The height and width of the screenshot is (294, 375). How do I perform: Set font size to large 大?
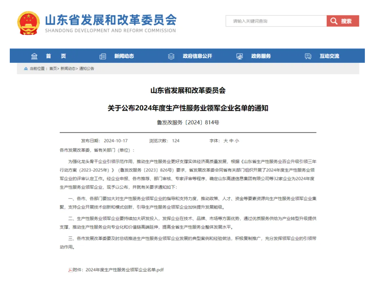(226, 141)
